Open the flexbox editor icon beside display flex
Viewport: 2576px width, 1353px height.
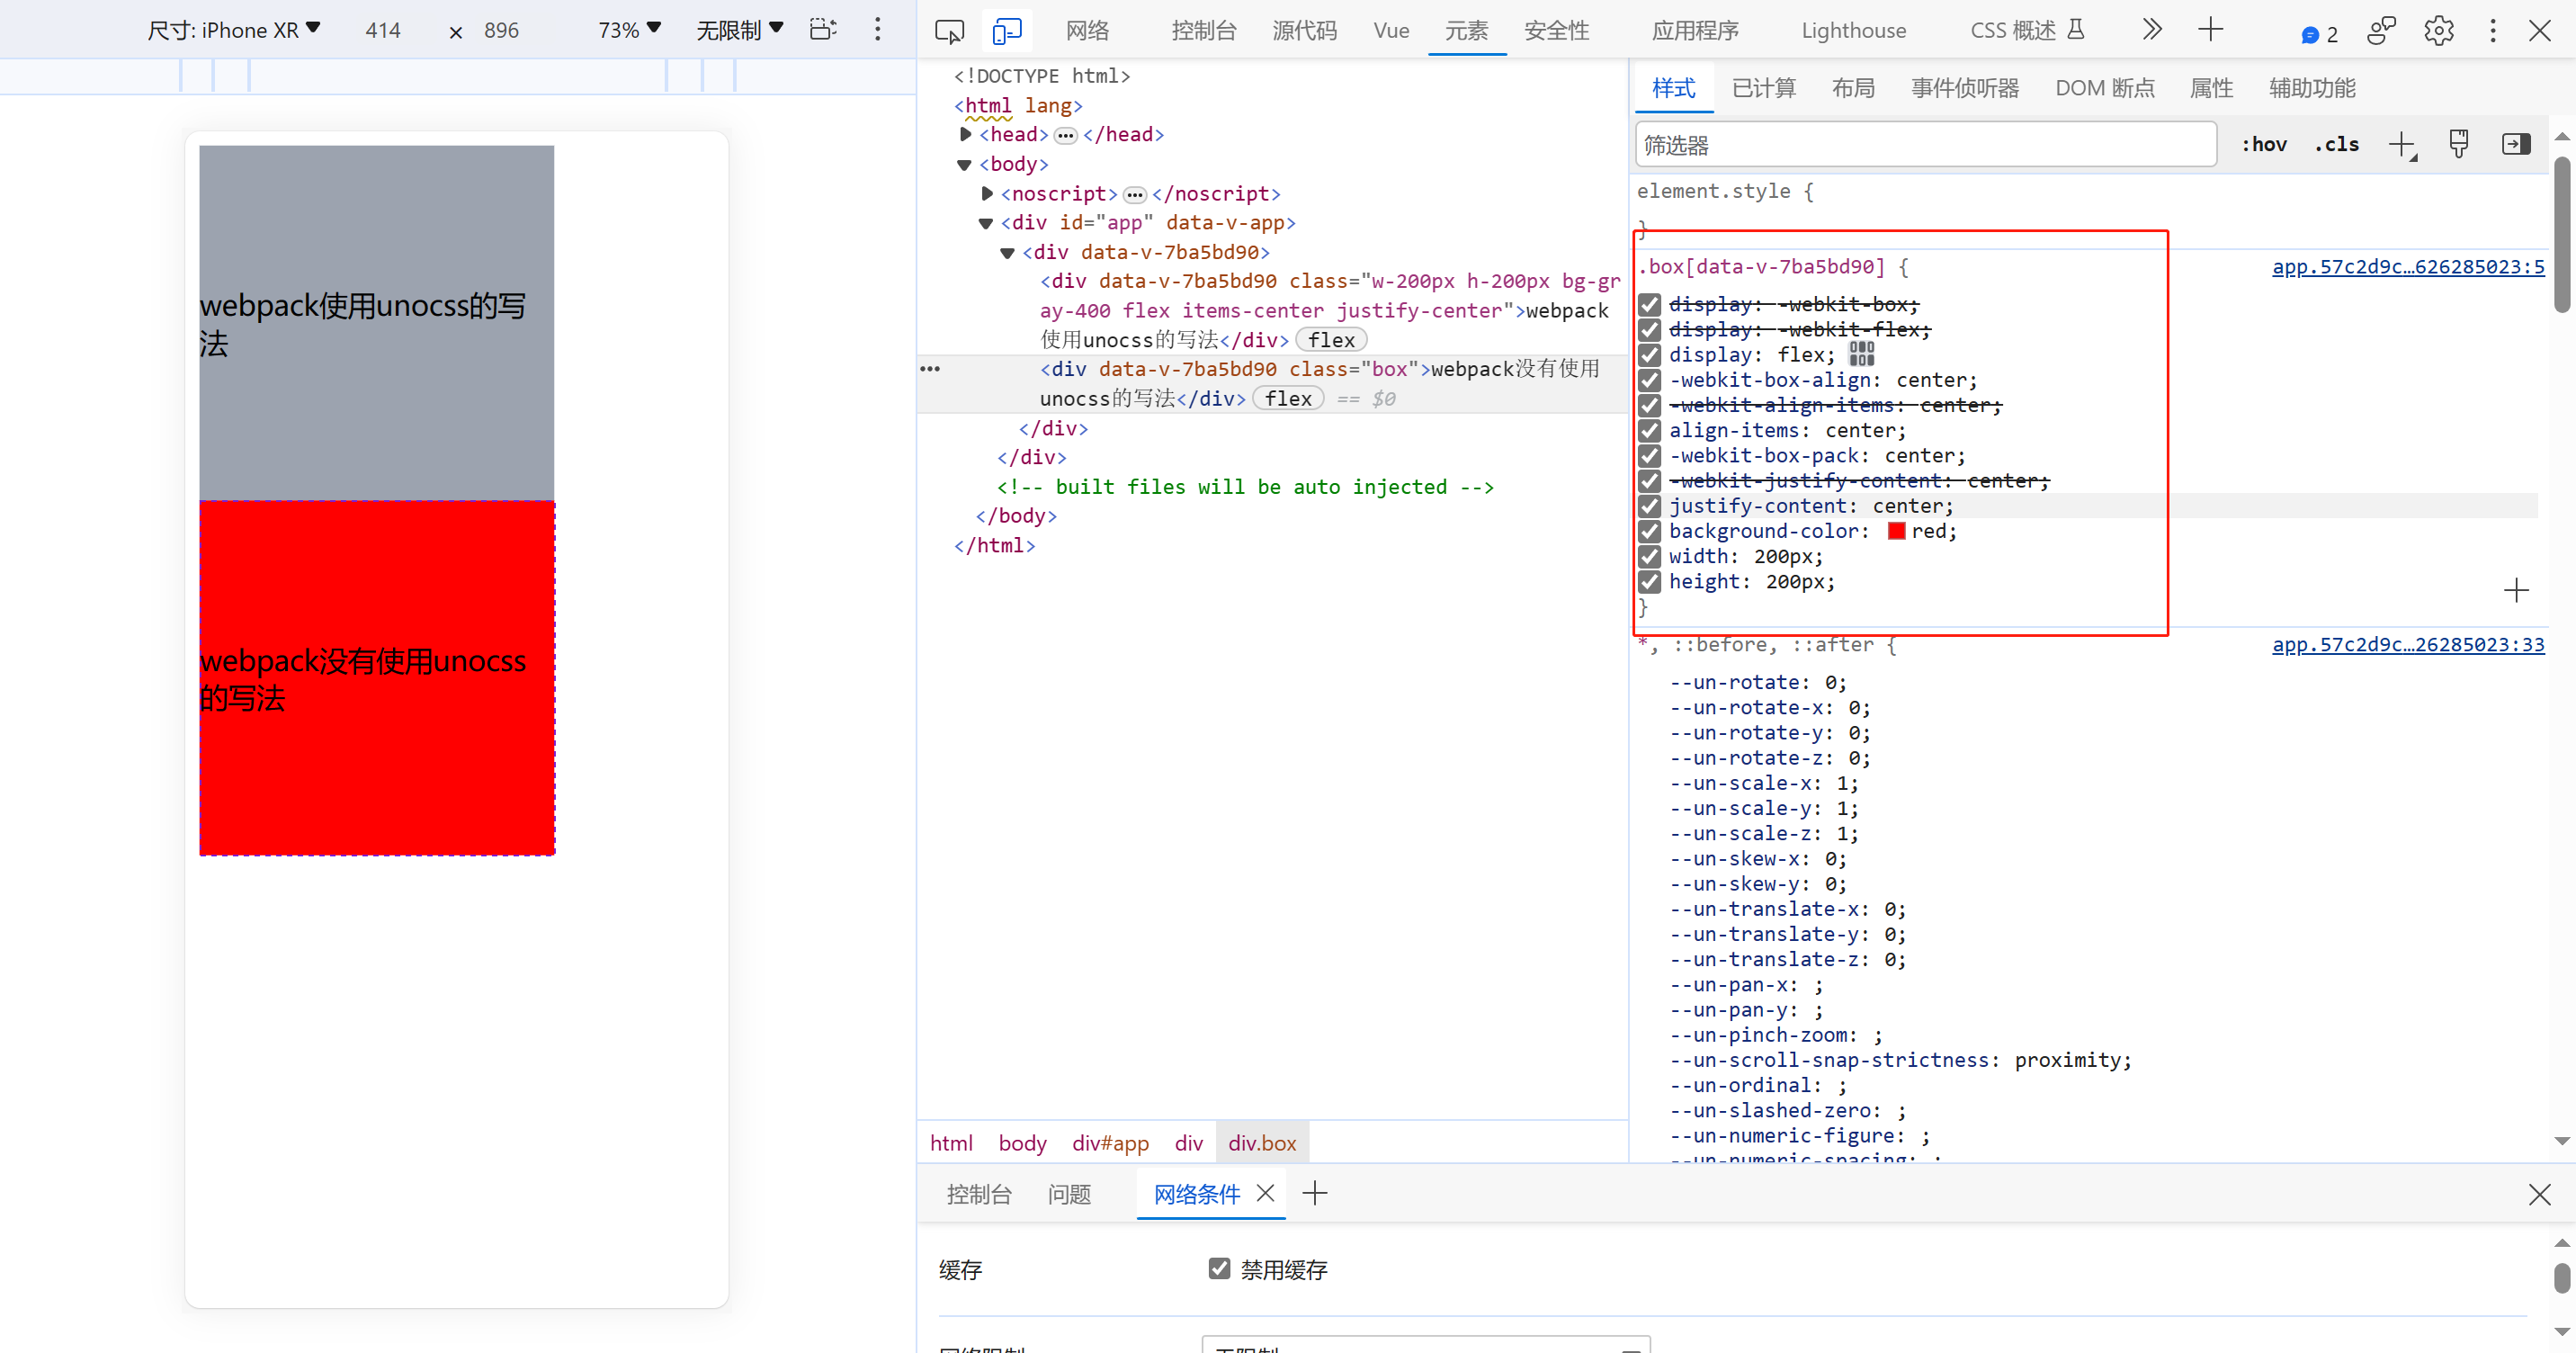[x=1861, y=354]
